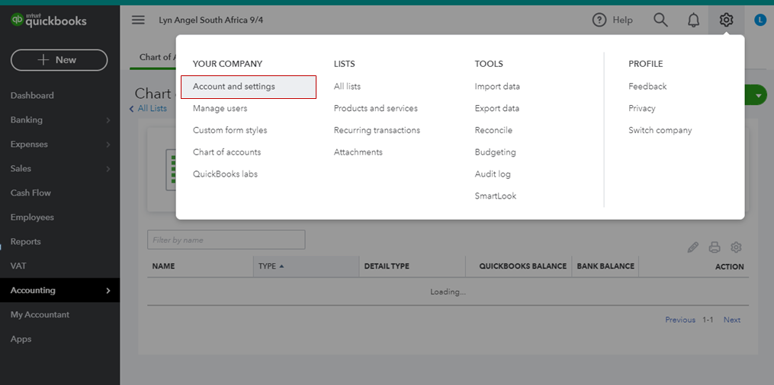Open table settings gear icon above ACTION
Viewport: 774px width, 385px height.
pos(737,247)
